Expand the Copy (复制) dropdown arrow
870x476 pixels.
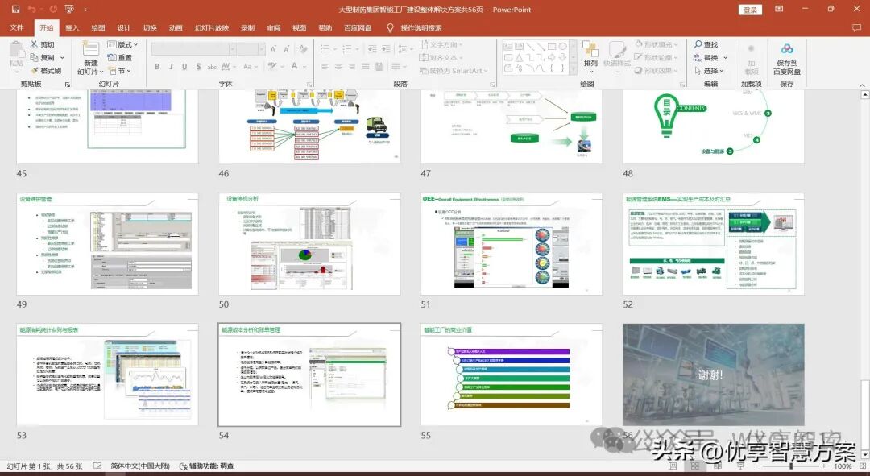click(62, 58)
